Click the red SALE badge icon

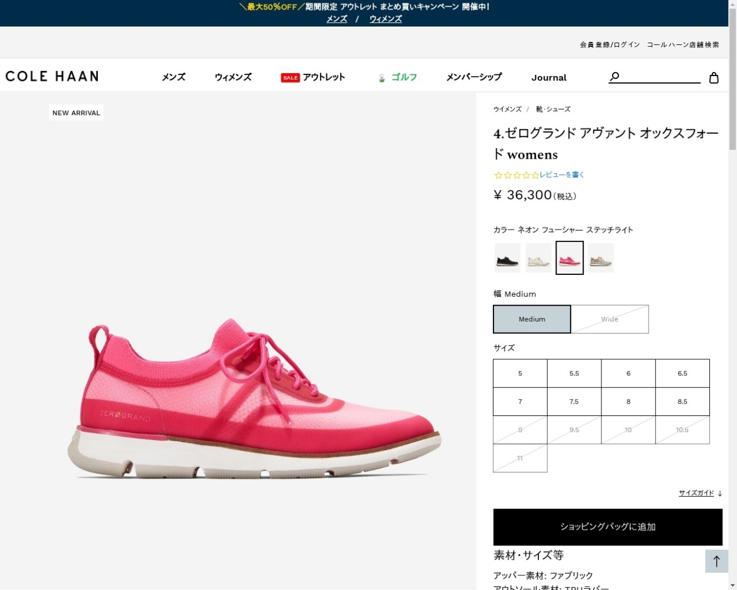[290, 77]
